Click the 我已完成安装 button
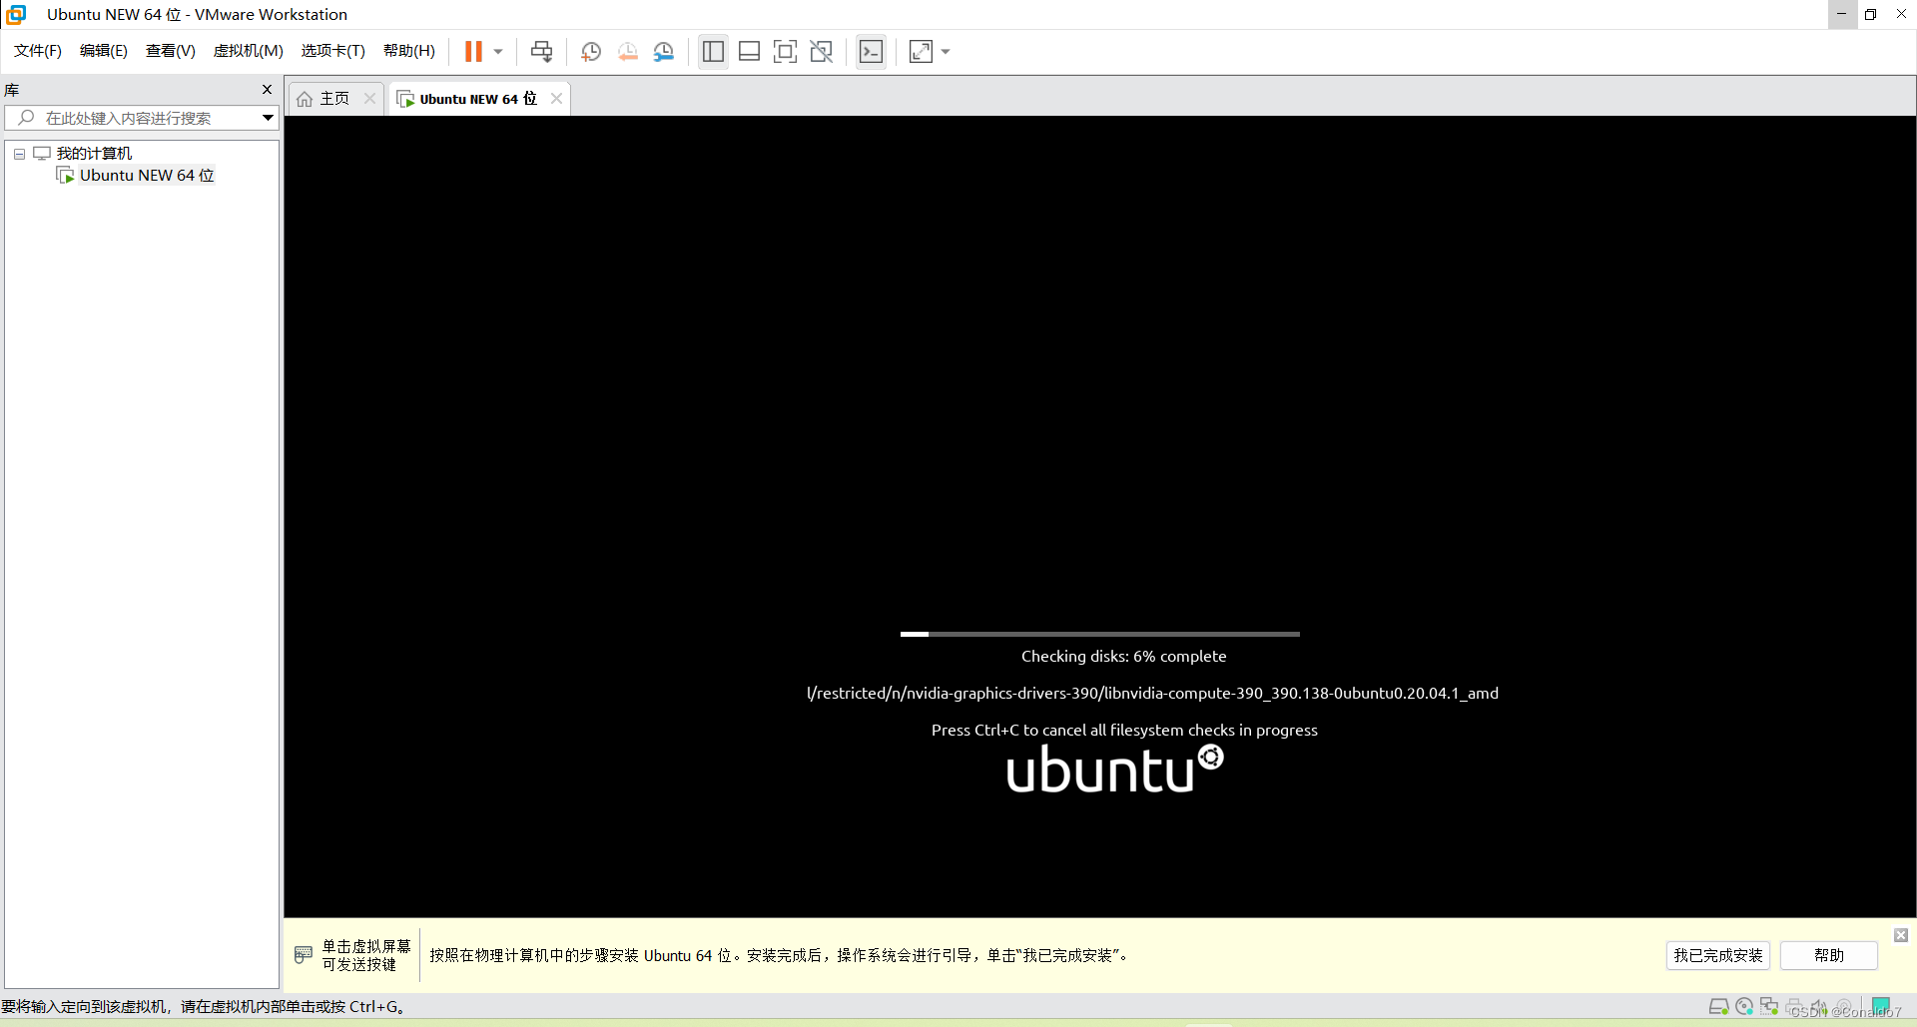The height and width of the screenshot is (1027, 1917). tap(1718, 955)
